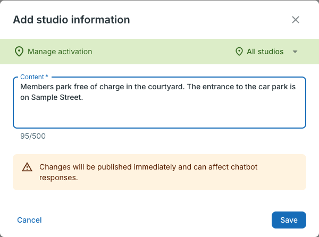Click the Content field label
319x237 pixels.
(34, 77)
